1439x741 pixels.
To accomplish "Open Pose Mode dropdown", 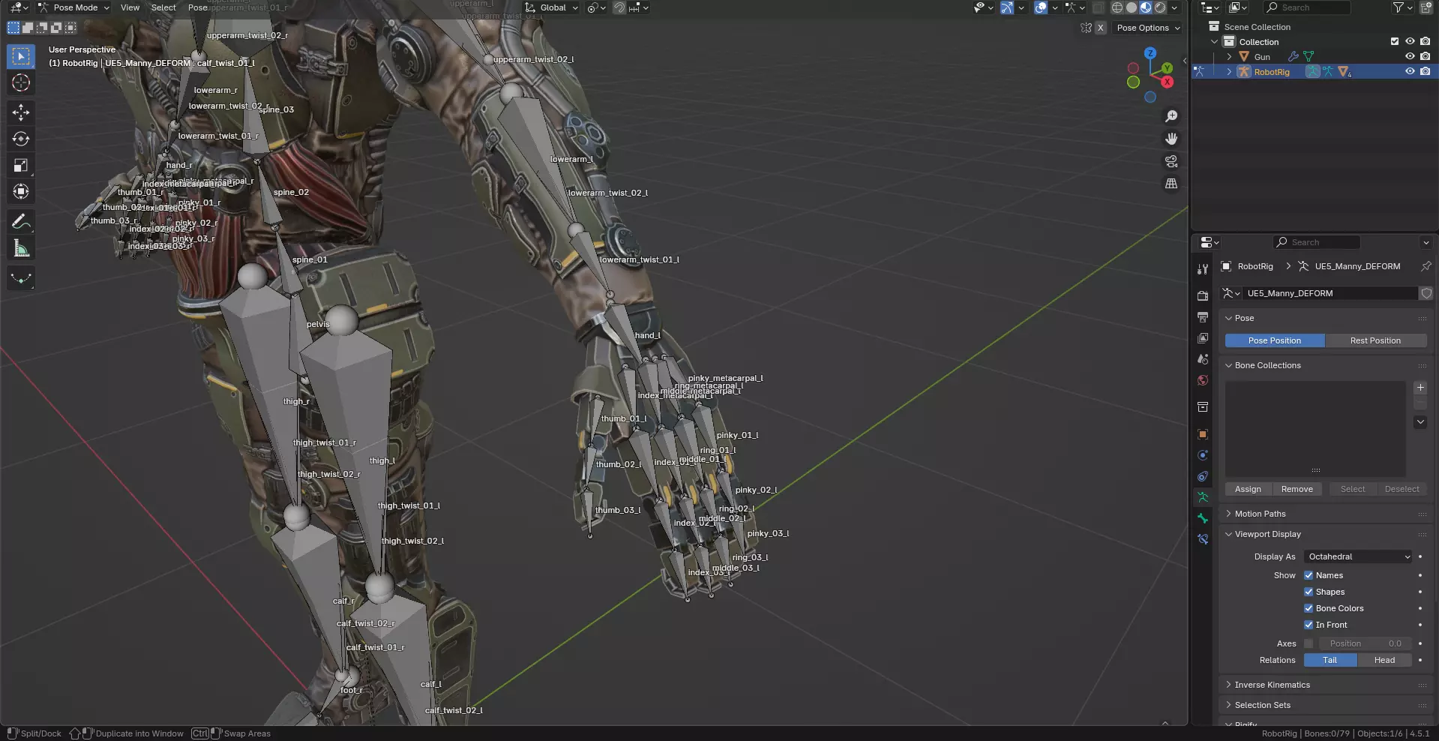I will [73, 7].
